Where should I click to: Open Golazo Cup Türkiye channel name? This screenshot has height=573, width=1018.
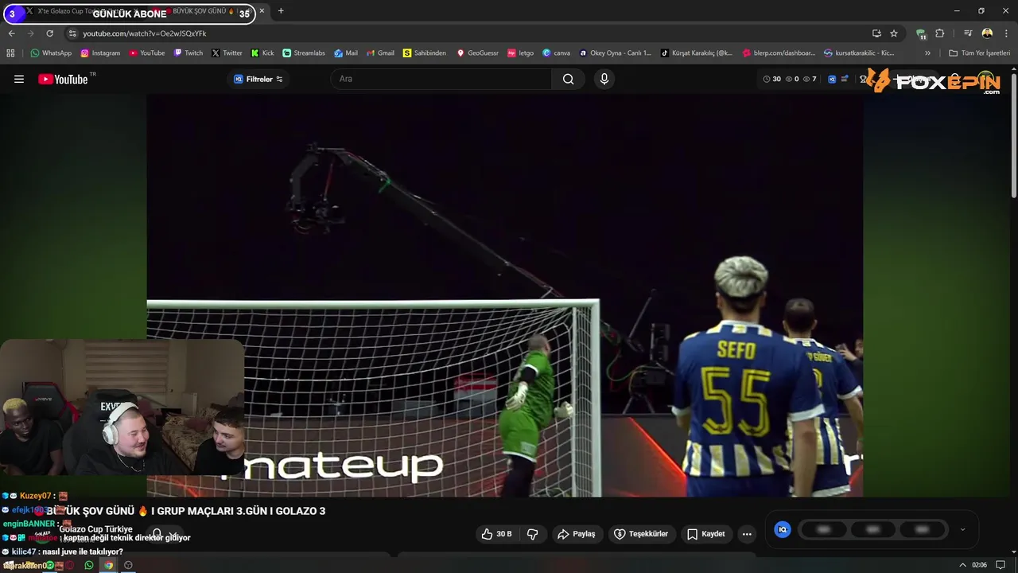[x=95, y=529]
